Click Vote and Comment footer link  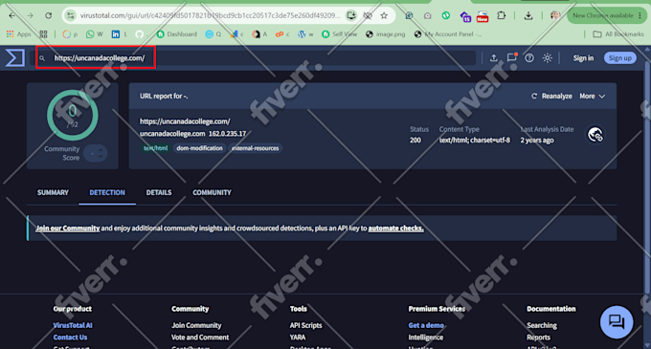point(200,338)
